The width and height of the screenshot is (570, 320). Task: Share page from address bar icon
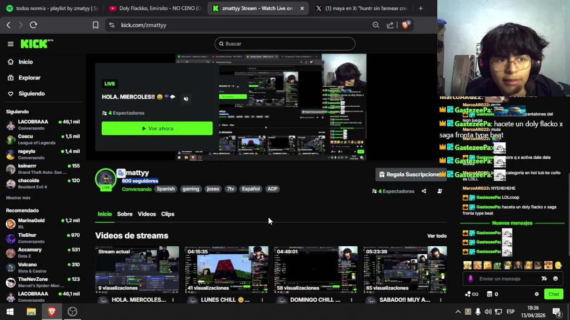pyautogui.click(x=390, y=25)
